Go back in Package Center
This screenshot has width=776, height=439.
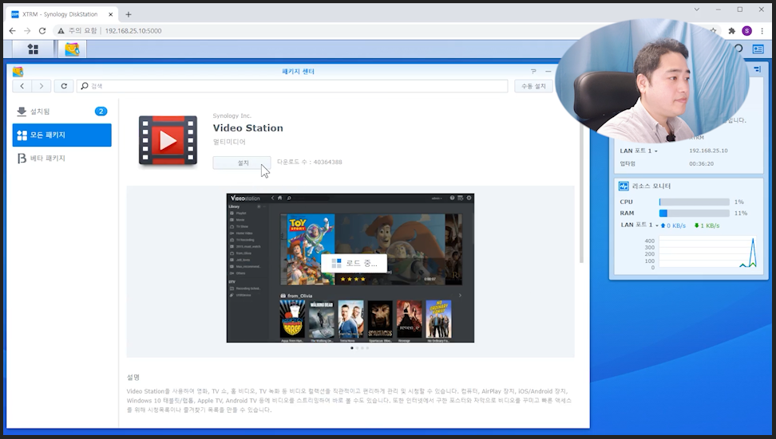22,86
